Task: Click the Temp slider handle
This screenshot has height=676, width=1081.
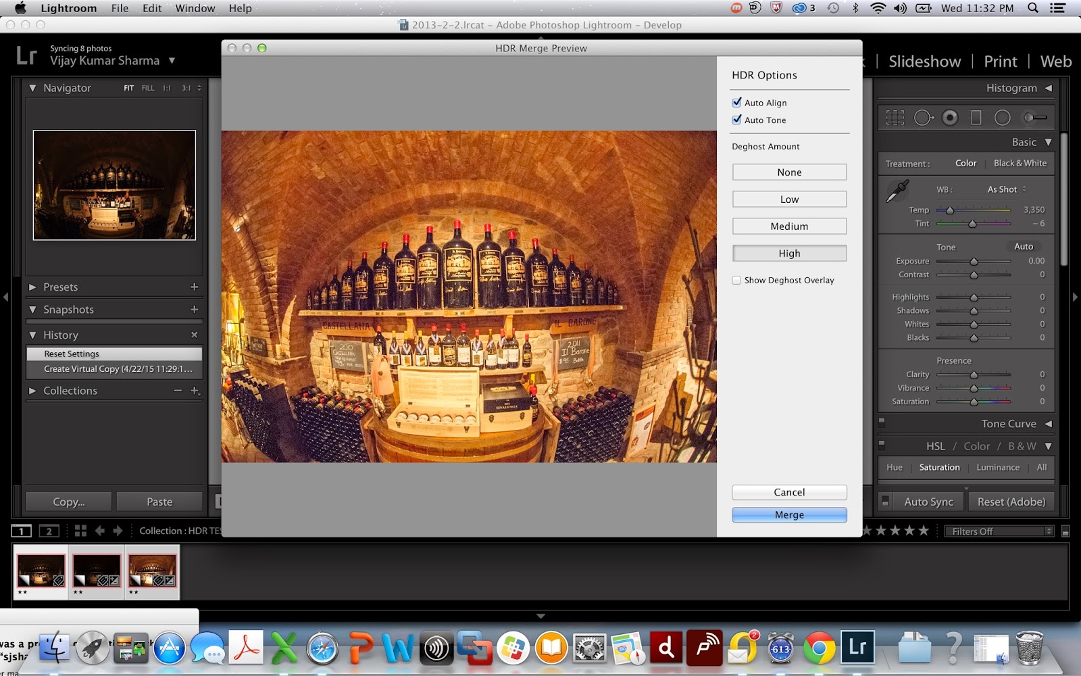Action: click(x=950, y=210)
